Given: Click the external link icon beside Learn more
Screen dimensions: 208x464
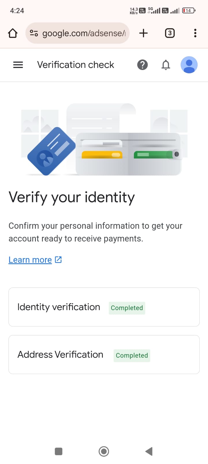Looking at the screenshot, I should pyautogui.click(x=58, y=260).
